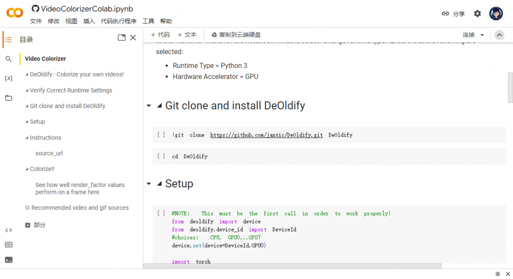
Task: Run the git clone code cell
Action: [x=161, y=134]
